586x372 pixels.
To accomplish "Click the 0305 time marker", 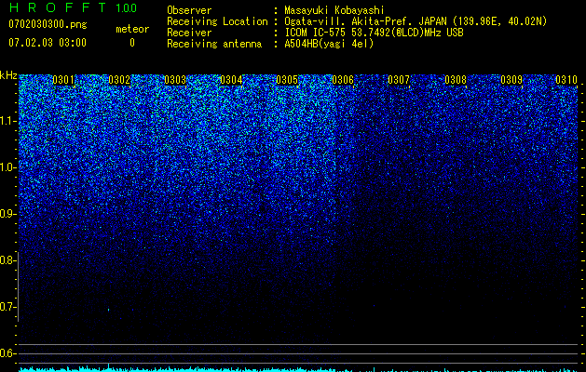I will pyautogui.click(x=287, y=80).
